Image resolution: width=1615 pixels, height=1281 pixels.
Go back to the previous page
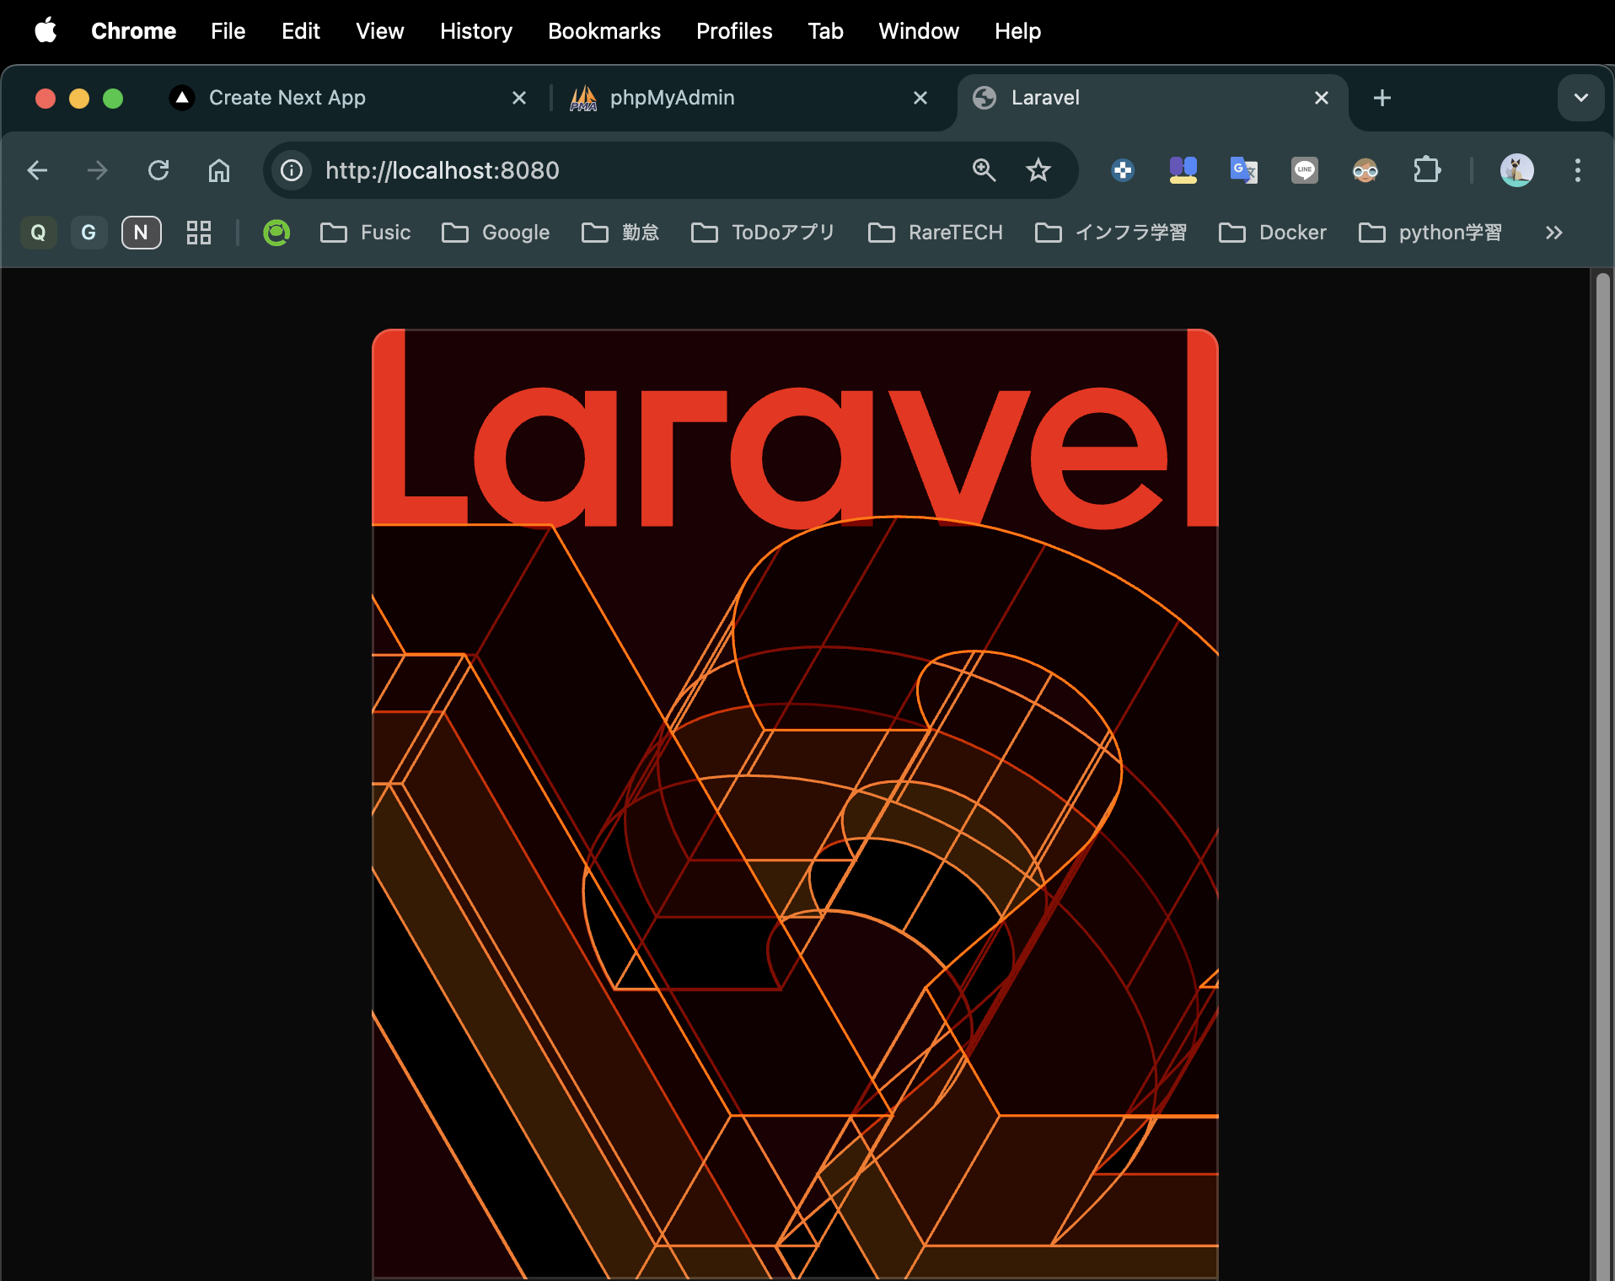click(37, 170)
